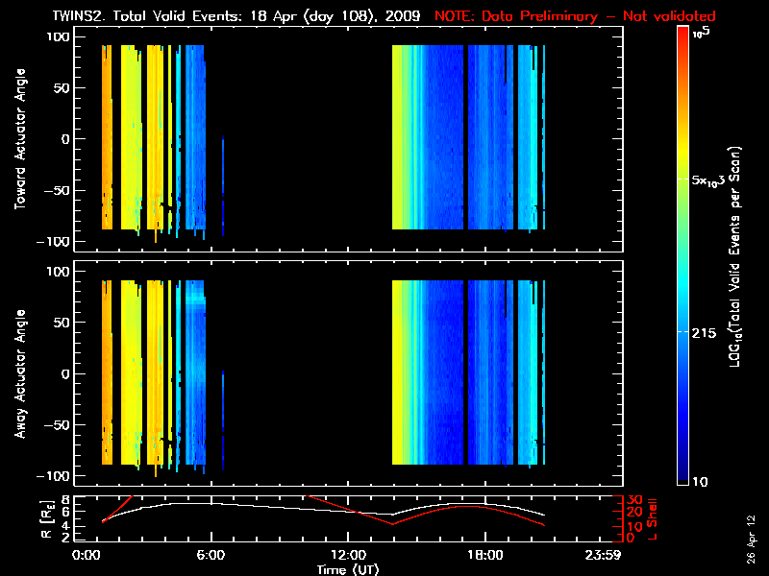The image size is (769, 576).
Task: Click the "6:00" time tick label
Action: [211, 556]
